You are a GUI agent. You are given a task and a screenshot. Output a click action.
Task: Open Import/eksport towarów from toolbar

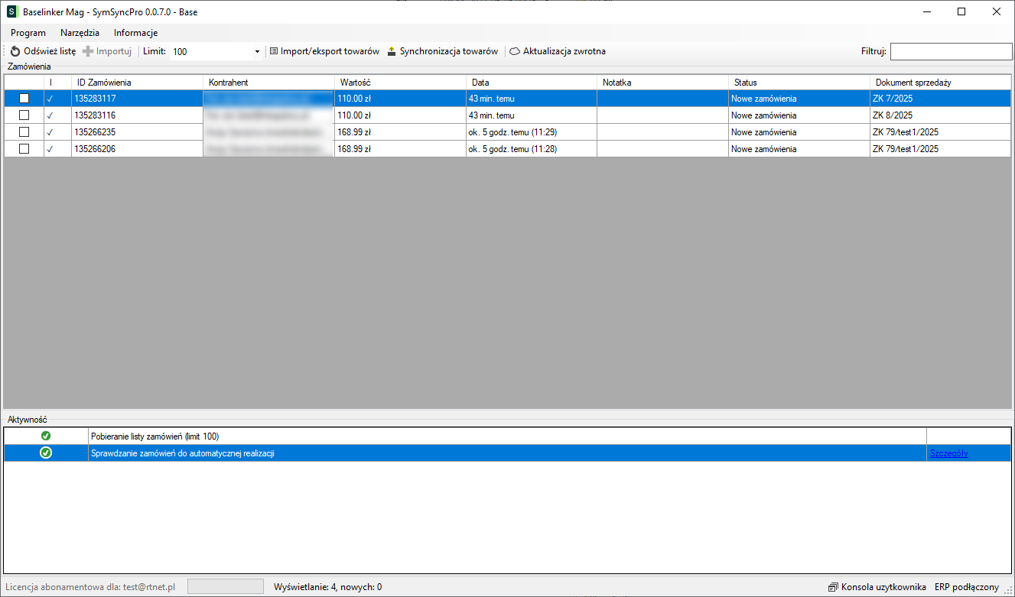(324, 51)
